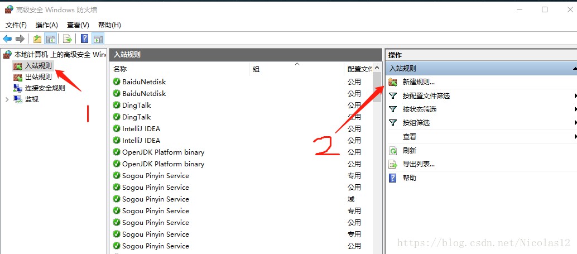This screenshot has width=577, height=254.
Task: Select the Sogou Pinyin Service row with 域 profile
Action: [x=241, y=199]
